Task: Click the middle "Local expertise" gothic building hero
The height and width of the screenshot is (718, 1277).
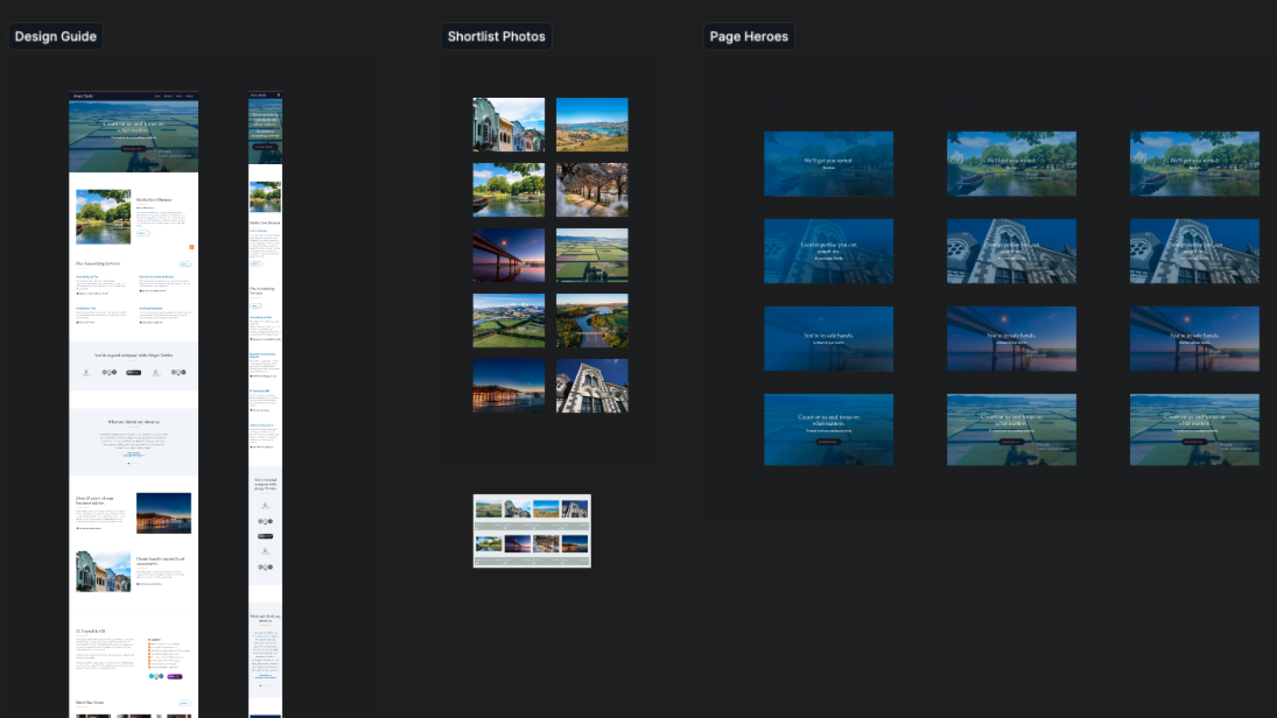Action: click(x=1012, y=251)
